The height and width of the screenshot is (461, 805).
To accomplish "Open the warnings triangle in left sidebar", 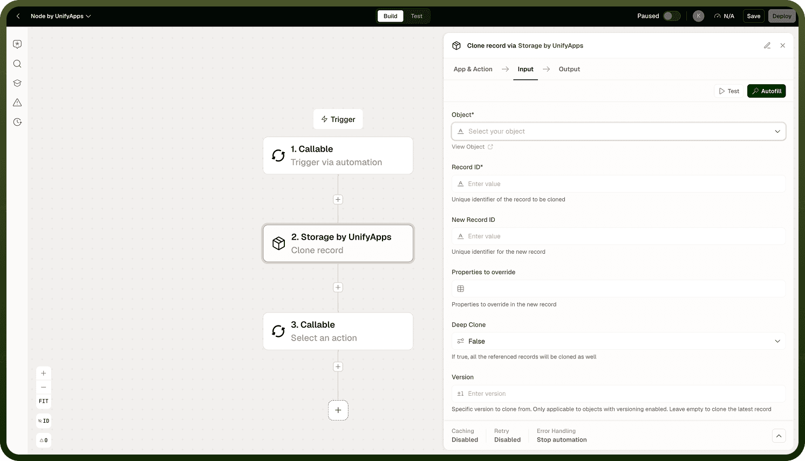I will pos(17,103).
